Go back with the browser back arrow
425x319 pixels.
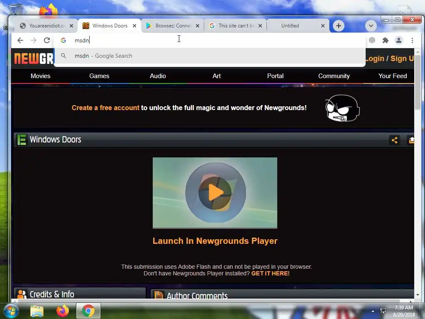tap(20, 40)
